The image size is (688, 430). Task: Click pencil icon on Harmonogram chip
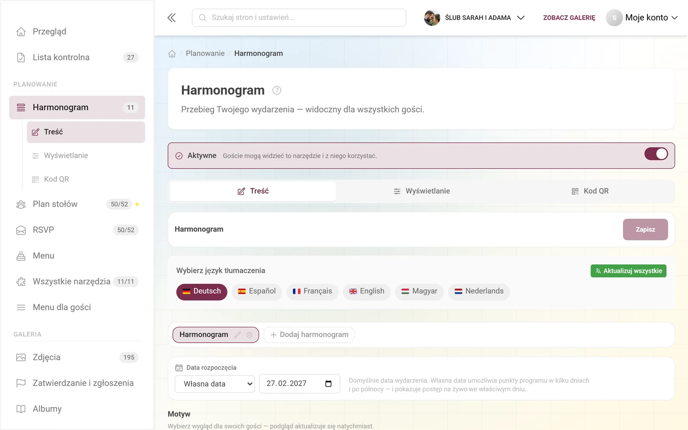237,335
